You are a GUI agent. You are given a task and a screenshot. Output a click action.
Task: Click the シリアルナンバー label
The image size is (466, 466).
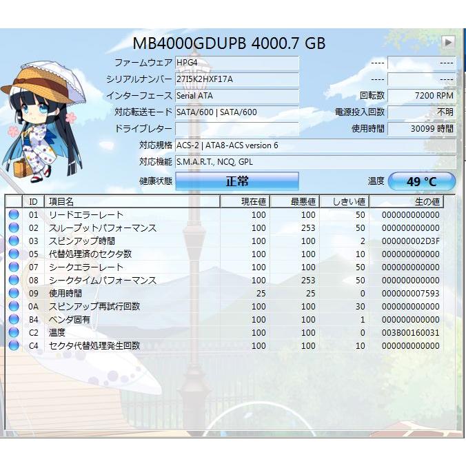tap(139, 79)
